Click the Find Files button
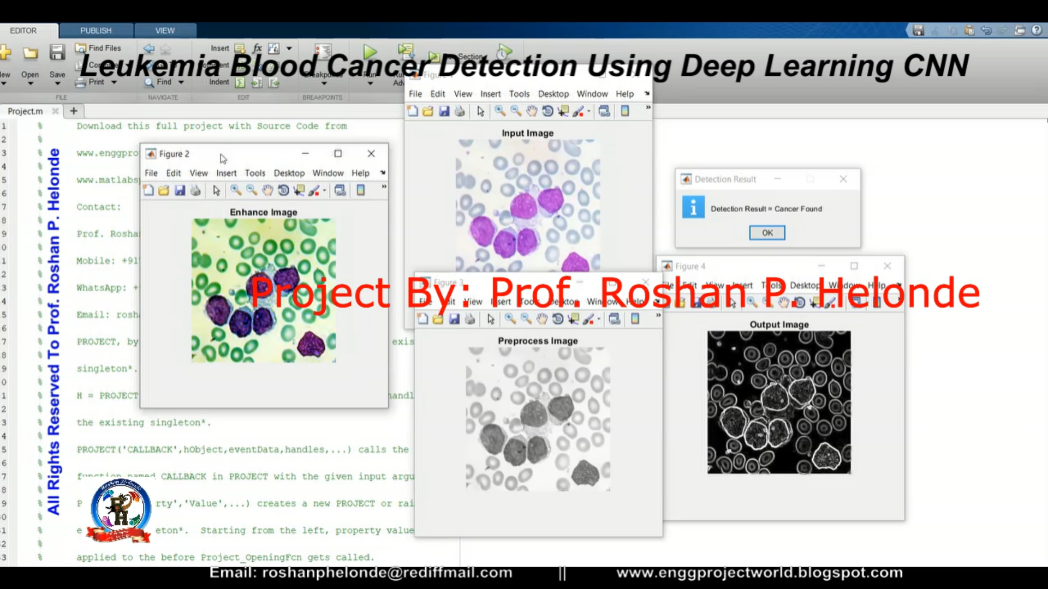The height and width of the screenshot is (589, 1048). coord(98,48)
